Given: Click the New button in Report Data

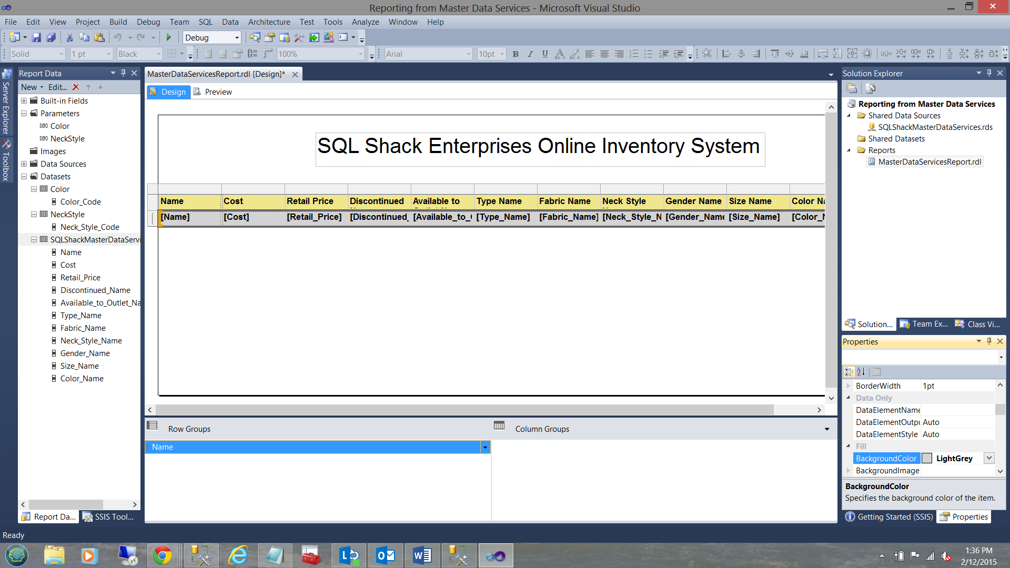Looking at the screenshot, I should (x=29, y=87).
